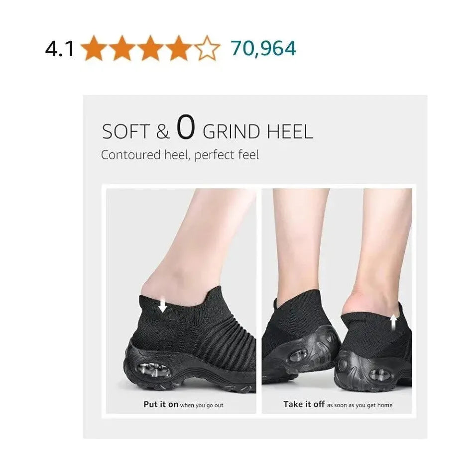Click the SOFT & 0 GRIND HEEL heading
Screen dimensions: 473x473
(207, 130)
